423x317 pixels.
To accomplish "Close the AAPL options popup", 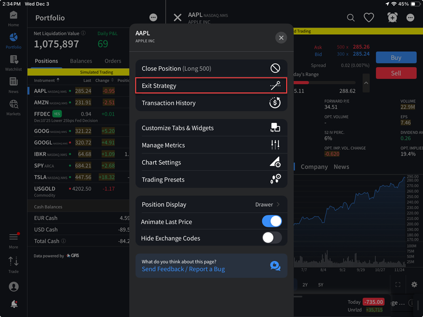I will [x=281, y=38].
